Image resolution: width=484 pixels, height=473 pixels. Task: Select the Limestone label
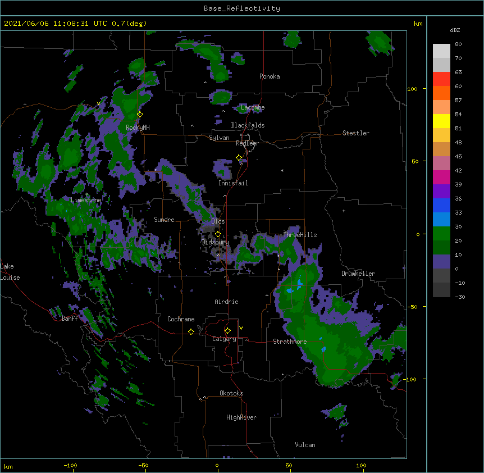pyautogui.click(x=86, y=200)
